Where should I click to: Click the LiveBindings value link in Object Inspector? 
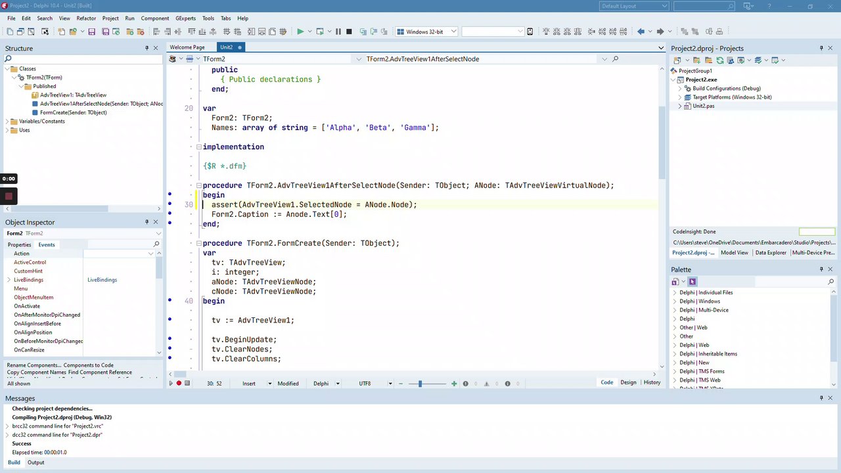tap(102, 280)
